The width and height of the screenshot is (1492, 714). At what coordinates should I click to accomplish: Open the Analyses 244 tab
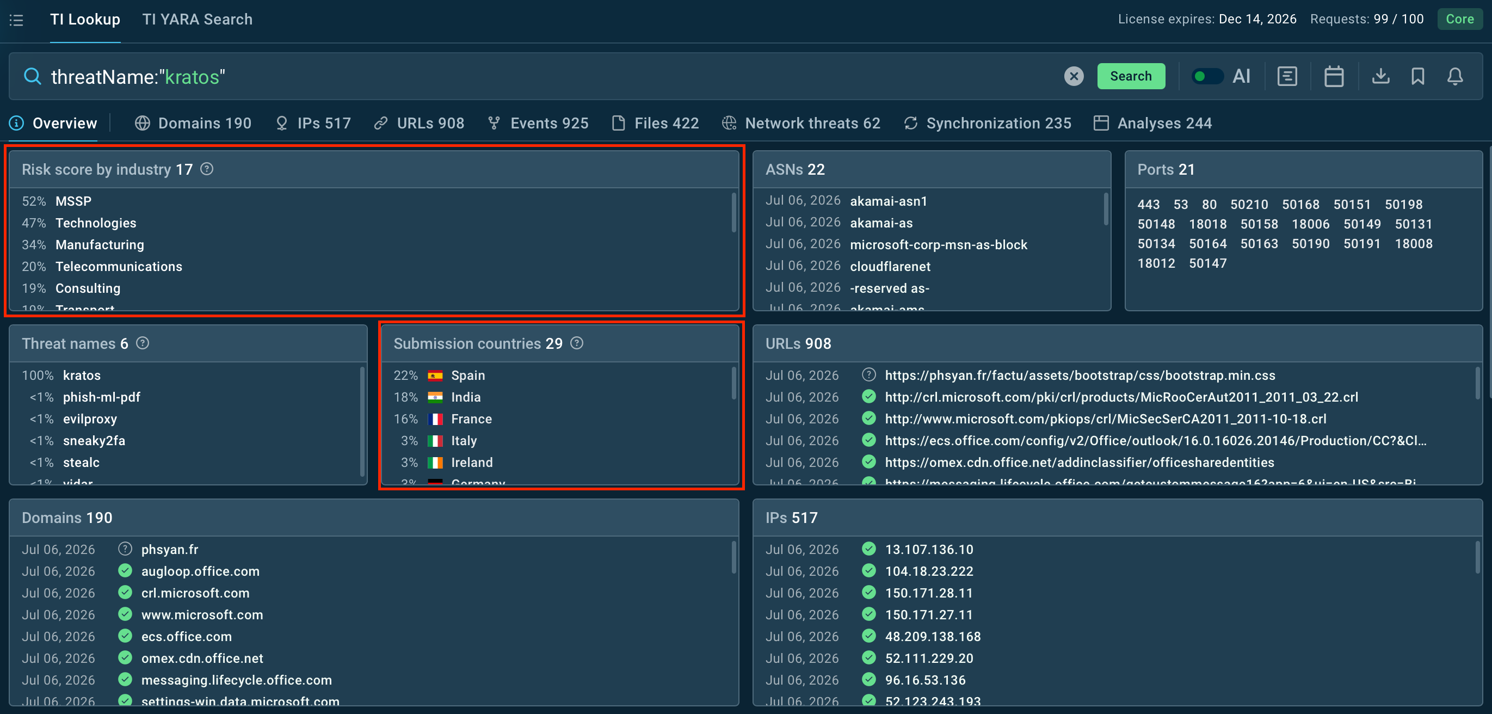coord(1153,124)
